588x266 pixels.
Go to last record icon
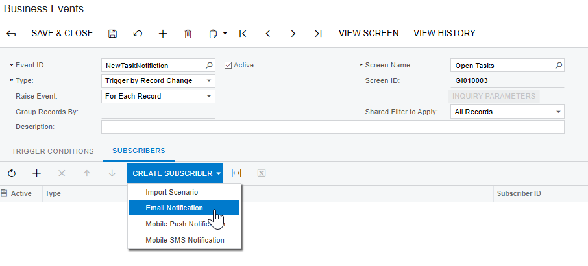pyautogui.click(x=318, y=34)
